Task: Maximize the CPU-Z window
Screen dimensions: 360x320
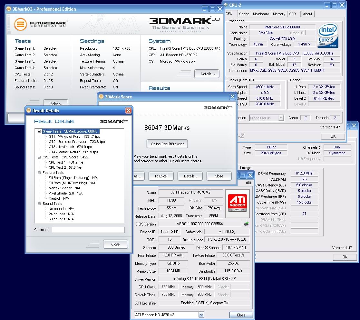Action: (x=335, y=5)
